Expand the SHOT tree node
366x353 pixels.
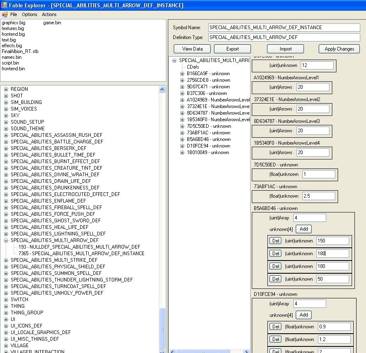pos(6,96)
